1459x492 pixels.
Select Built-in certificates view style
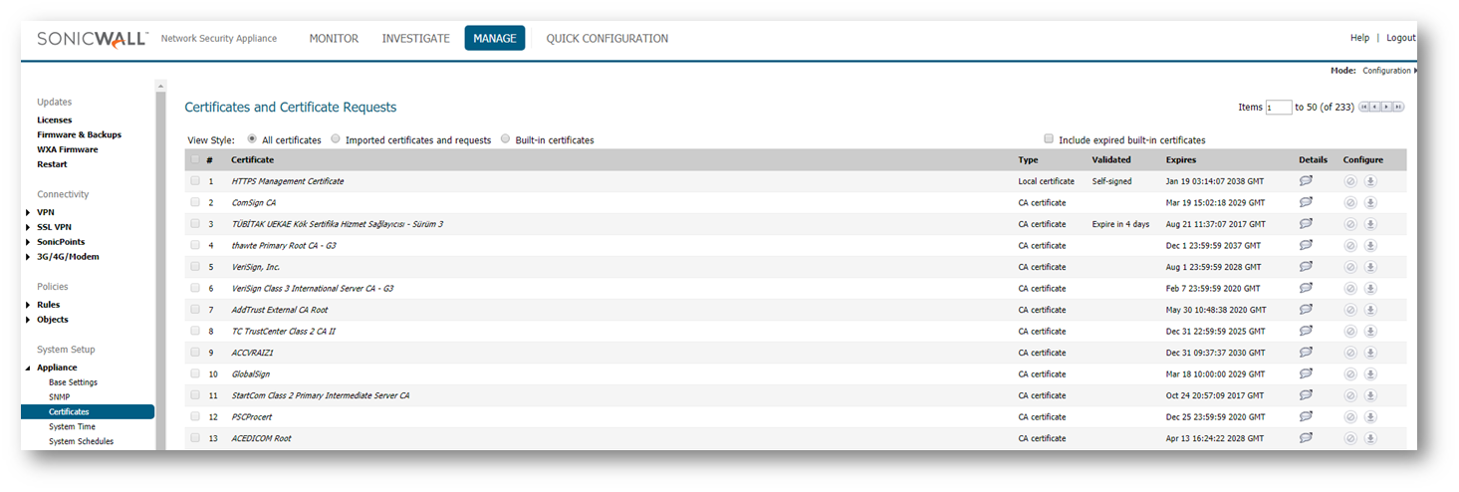505,139
